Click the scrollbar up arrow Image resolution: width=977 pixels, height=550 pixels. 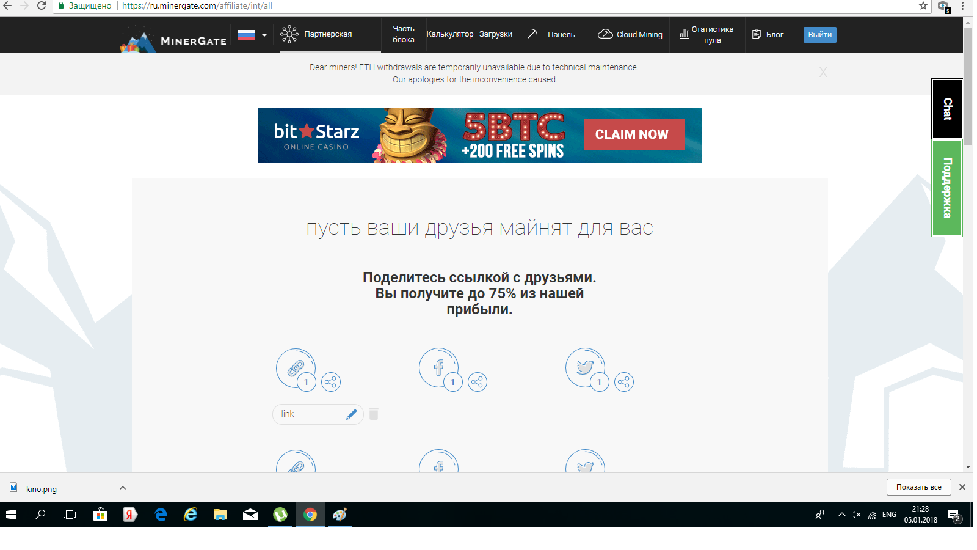pyautogui.click(x=968, y=21)
